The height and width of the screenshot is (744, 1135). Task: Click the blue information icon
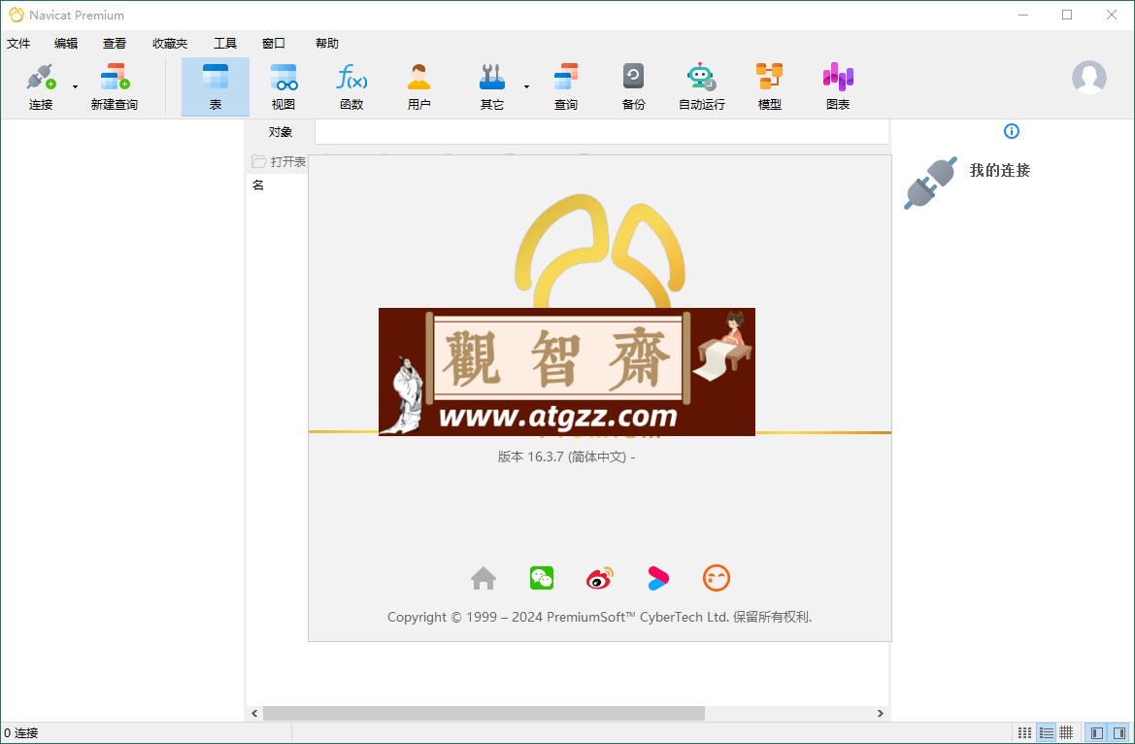point(1012,131)
